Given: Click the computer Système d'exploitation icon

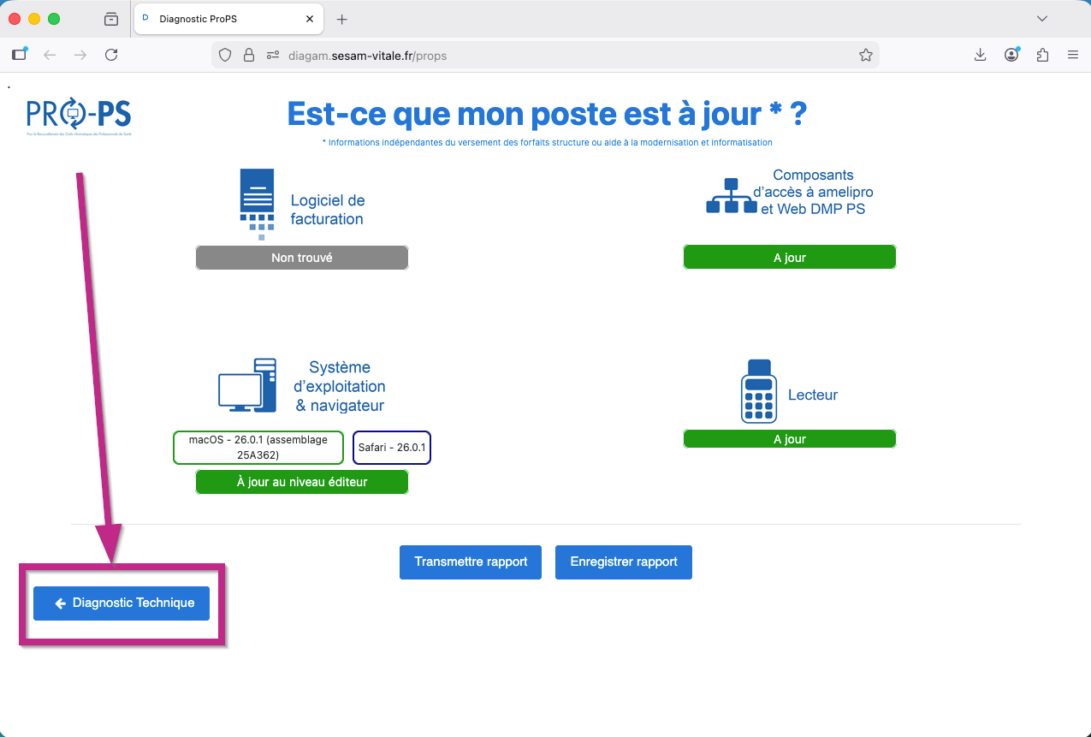Looking at the screenshot, I should pyautogui.click(x=247, y=385).
